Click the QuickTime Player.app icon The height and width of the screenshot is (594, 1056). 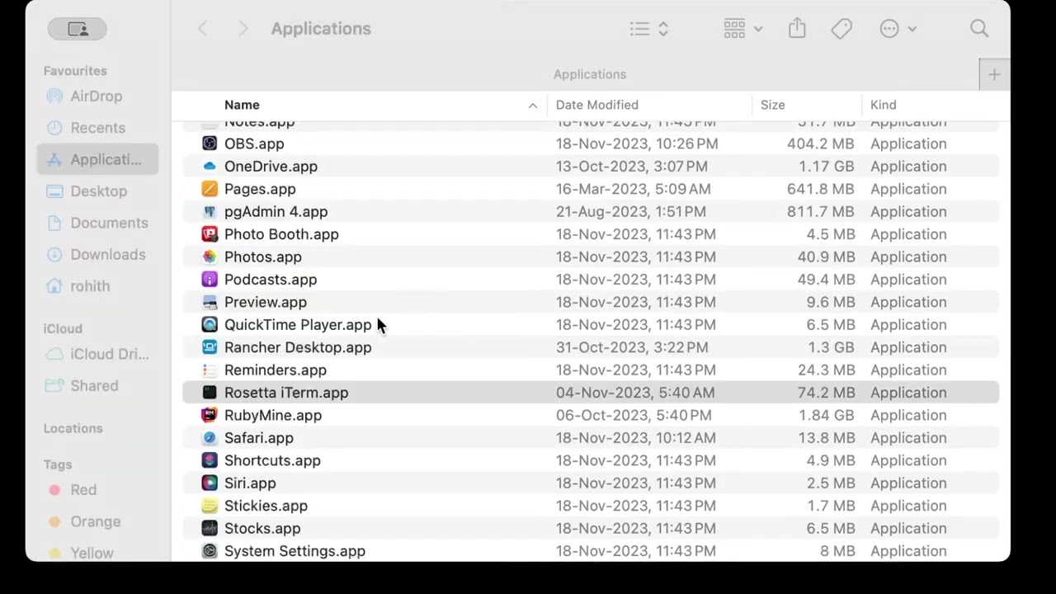coord(210,325)
